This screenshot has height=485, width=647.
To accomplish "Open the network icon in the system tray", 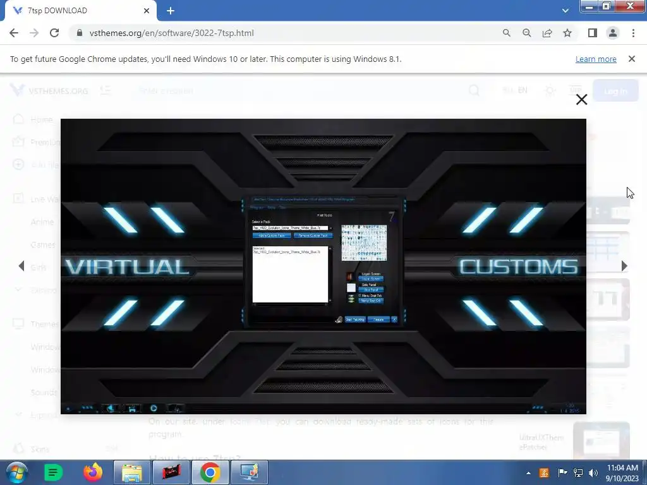I will (x=578, y=473).
